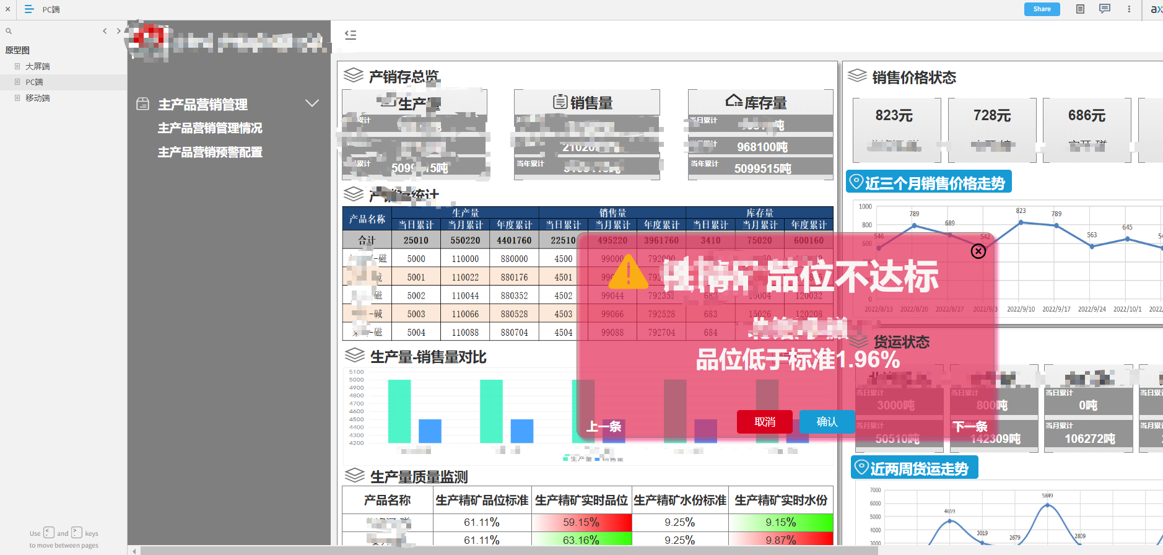Image resolution: width=1163 pixels, height=555 pixels.
Task: Open the comments speech bubble icon
Action: [x=1105, y=9]
